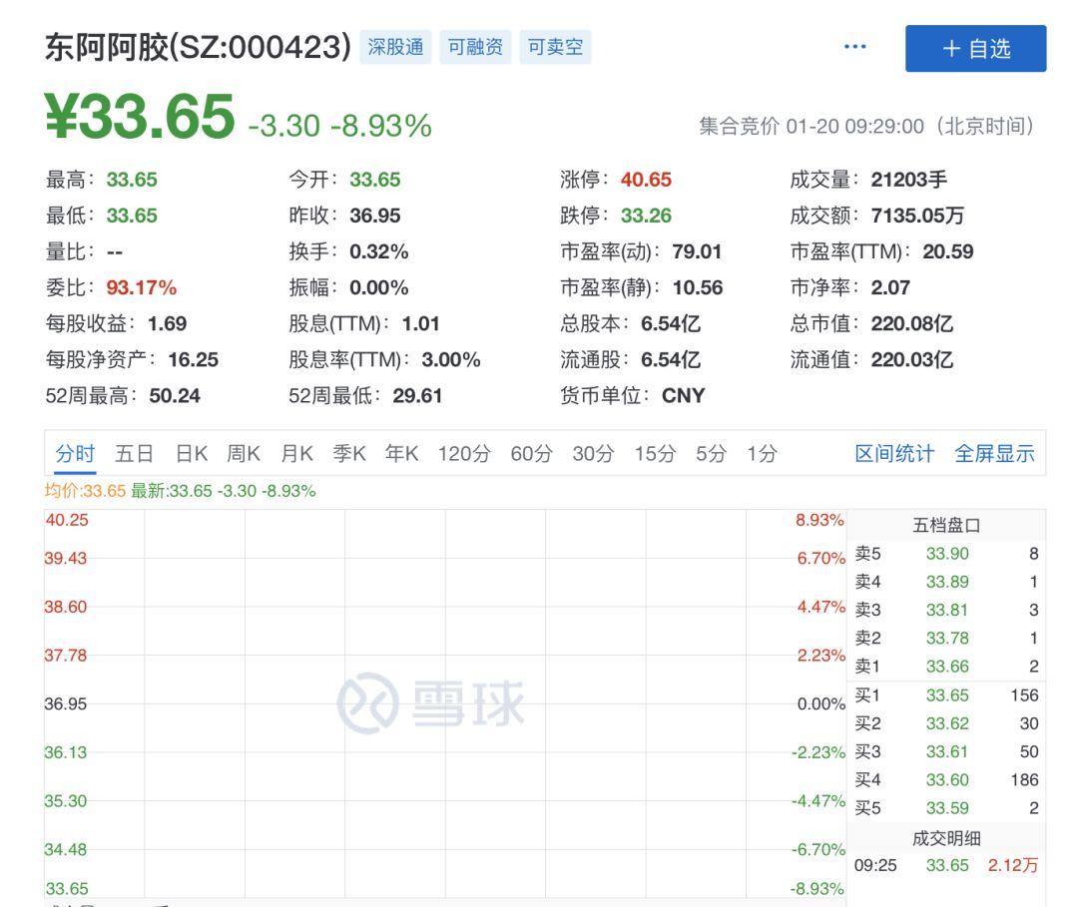Open the 区间统计 link
The height and width of the screenshot is (907, 1078).
pos(894,453)
